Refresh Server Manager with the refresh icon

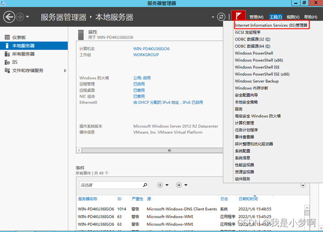coord(221,17)
